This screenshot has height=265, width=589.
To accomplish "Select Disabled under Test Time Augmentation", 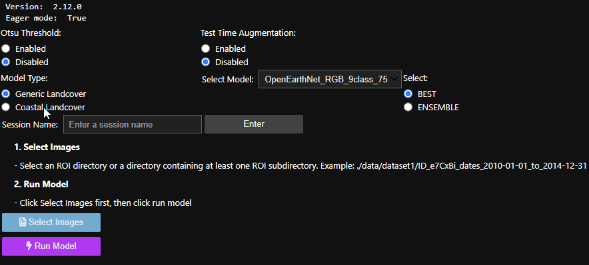I will [205, 62].
